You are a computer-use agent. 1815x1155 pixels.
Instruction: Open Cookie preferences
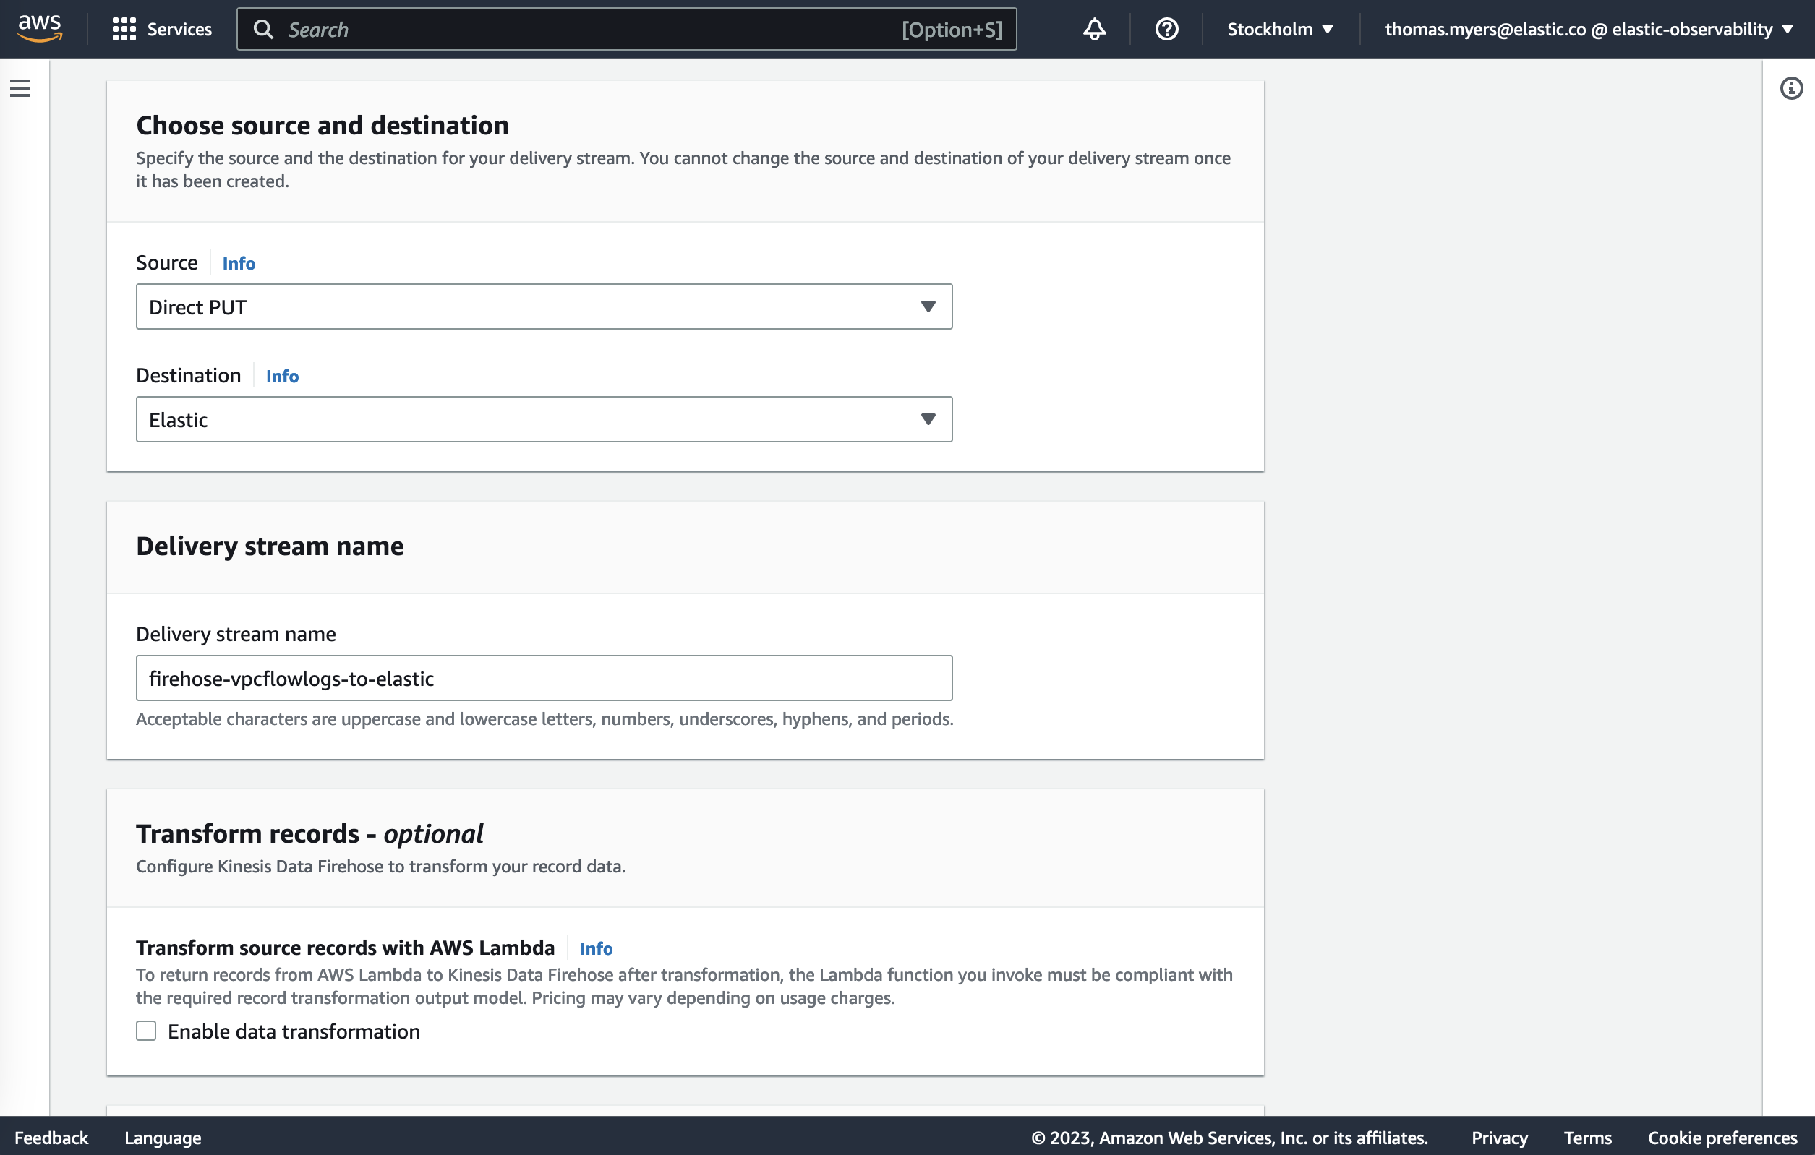[1721, 1138]
